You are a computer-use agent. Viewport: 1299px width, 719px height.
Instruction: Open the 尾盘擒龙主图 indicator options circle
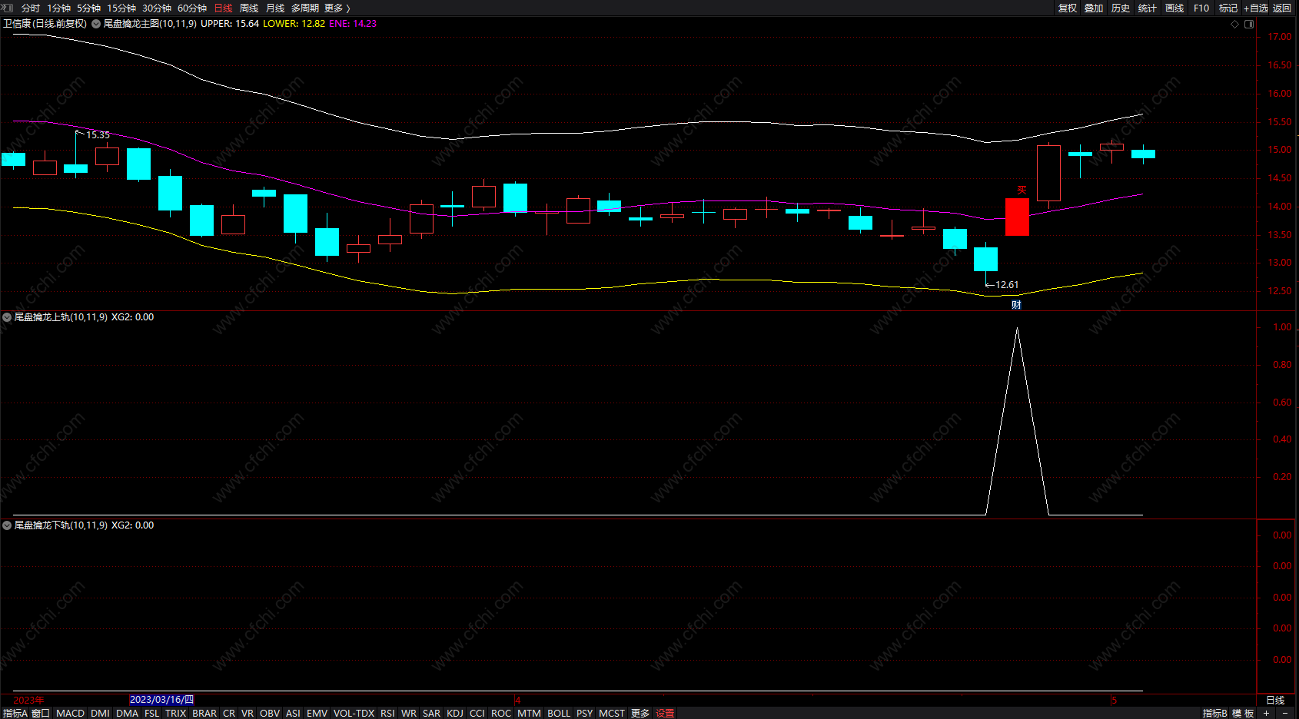[96, 24]
